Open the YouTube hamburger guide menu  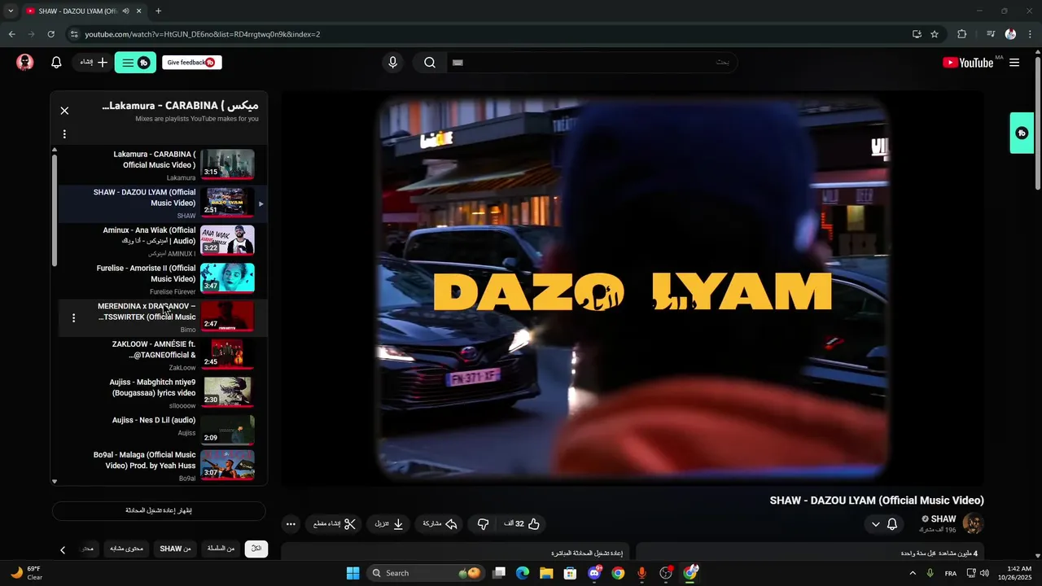point(1014,63)
